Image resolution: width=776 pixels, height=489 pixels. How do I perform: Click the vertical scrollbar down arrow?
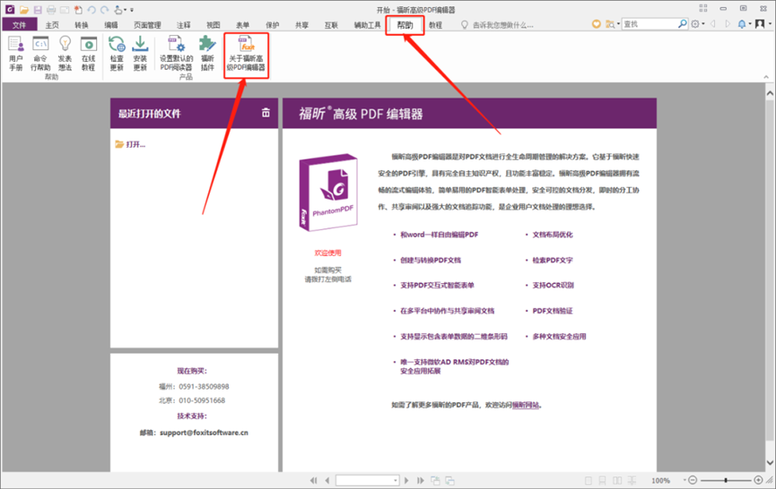(770, 463)
